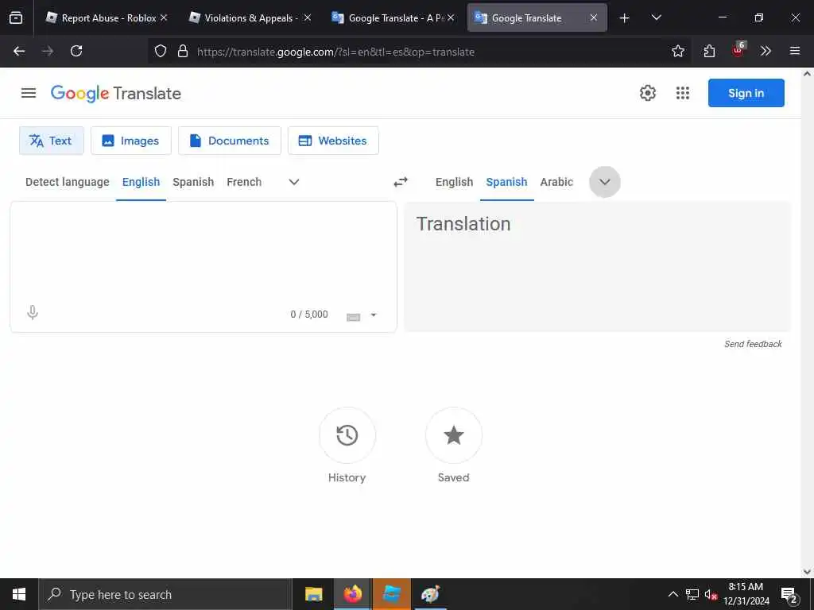Click the Sign in button
The image size is (814, 610).
pyautogui.click(x=746, y=93)
